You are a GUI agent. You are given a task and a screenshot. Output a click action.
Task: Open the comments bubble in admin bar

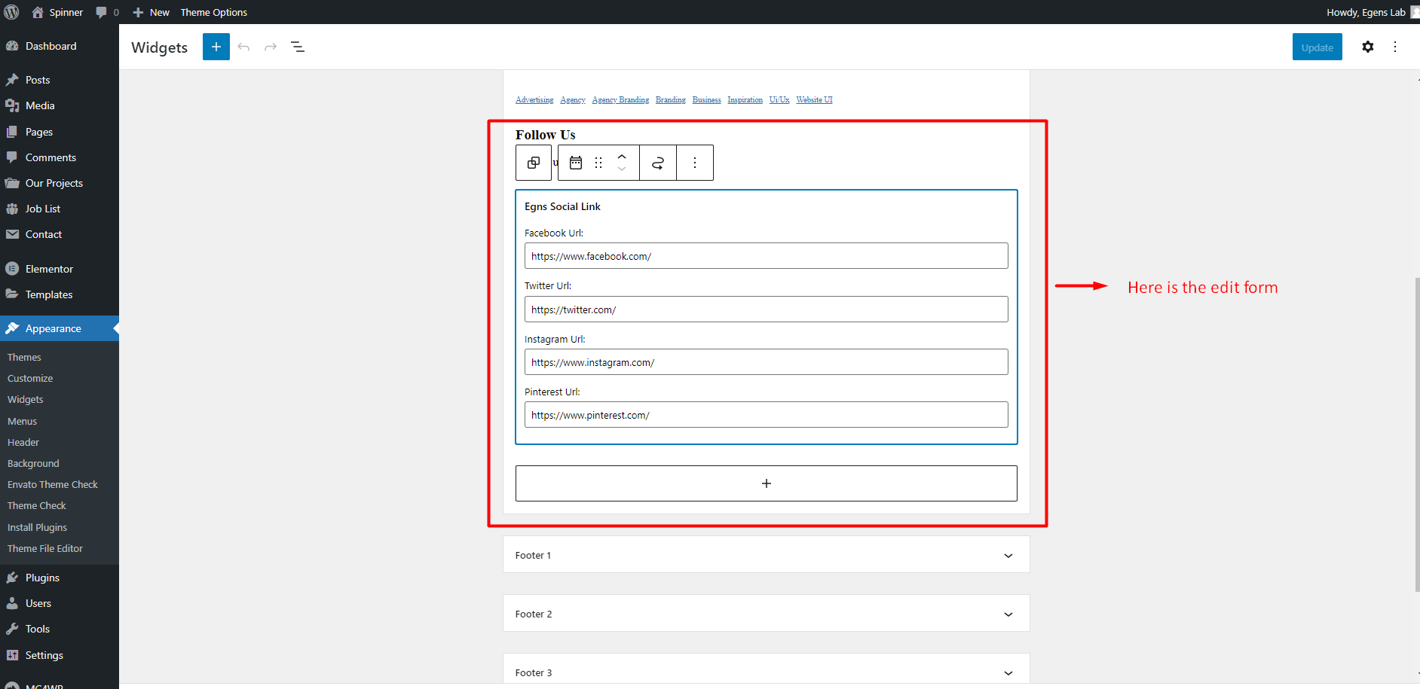click(x=107, y=12)
